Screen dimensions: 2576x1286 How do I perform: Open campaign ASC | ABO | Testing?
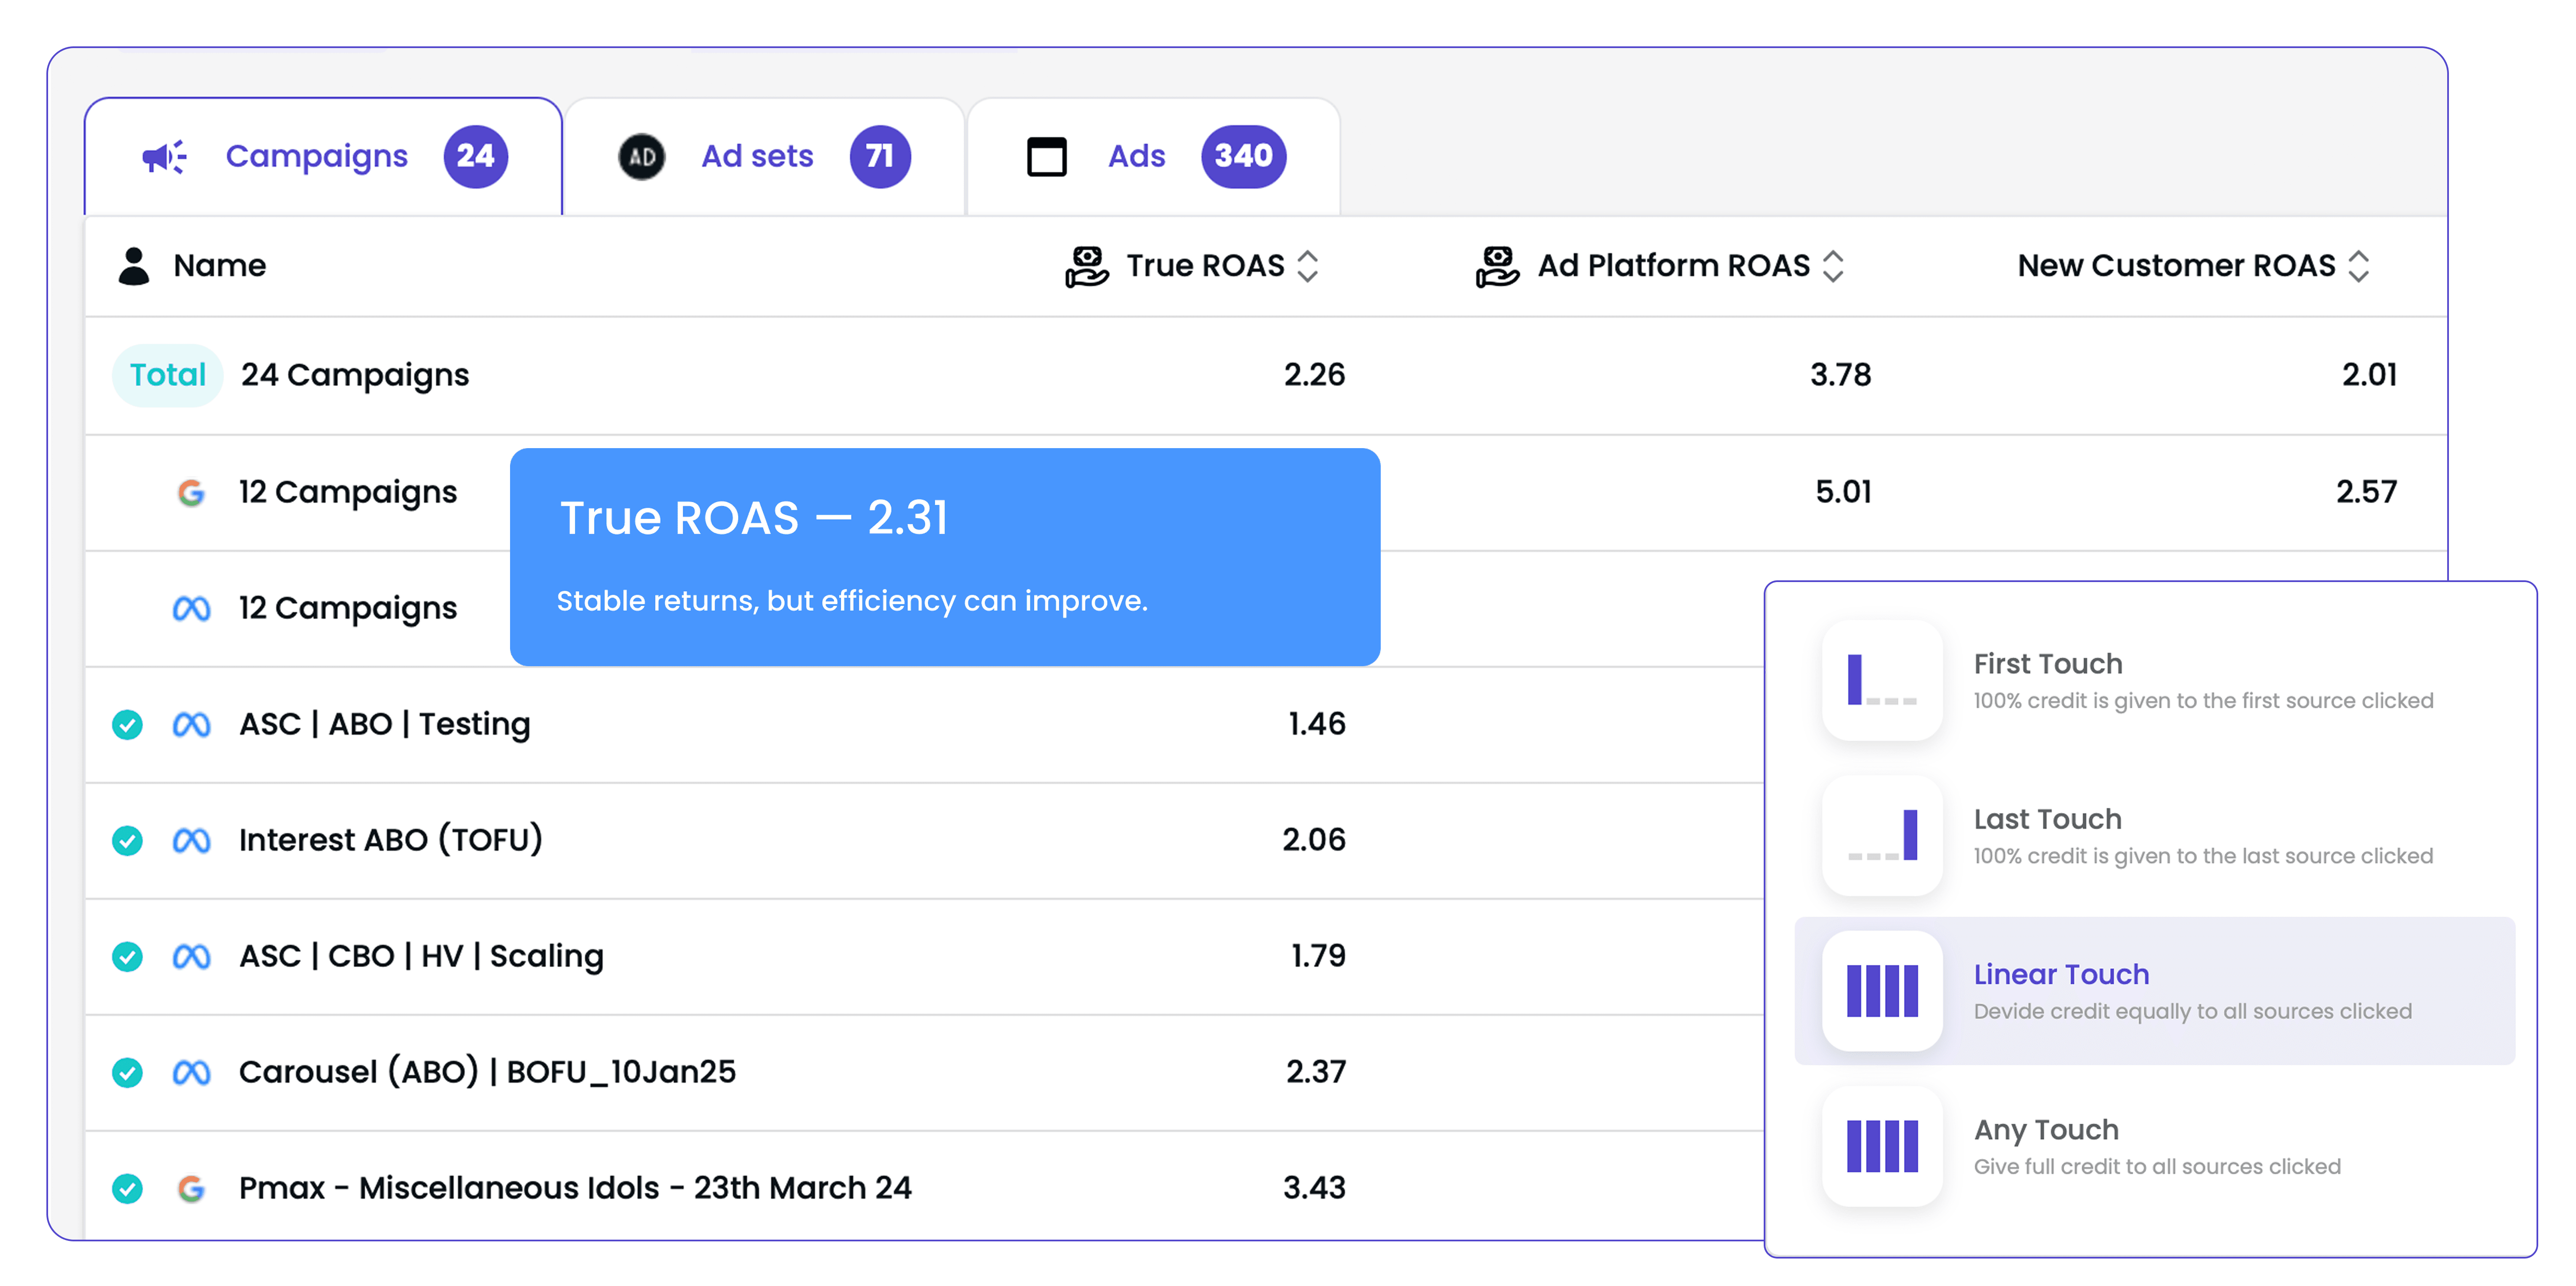point(385,724)
